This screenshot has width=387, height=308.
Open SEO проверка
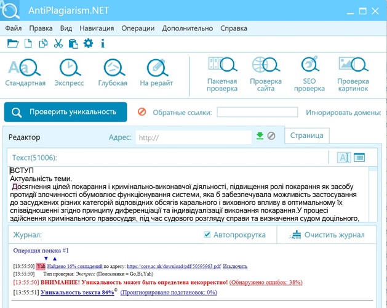coord(309,74)
